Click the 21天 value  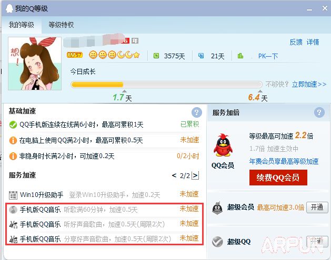coord(218,56)
